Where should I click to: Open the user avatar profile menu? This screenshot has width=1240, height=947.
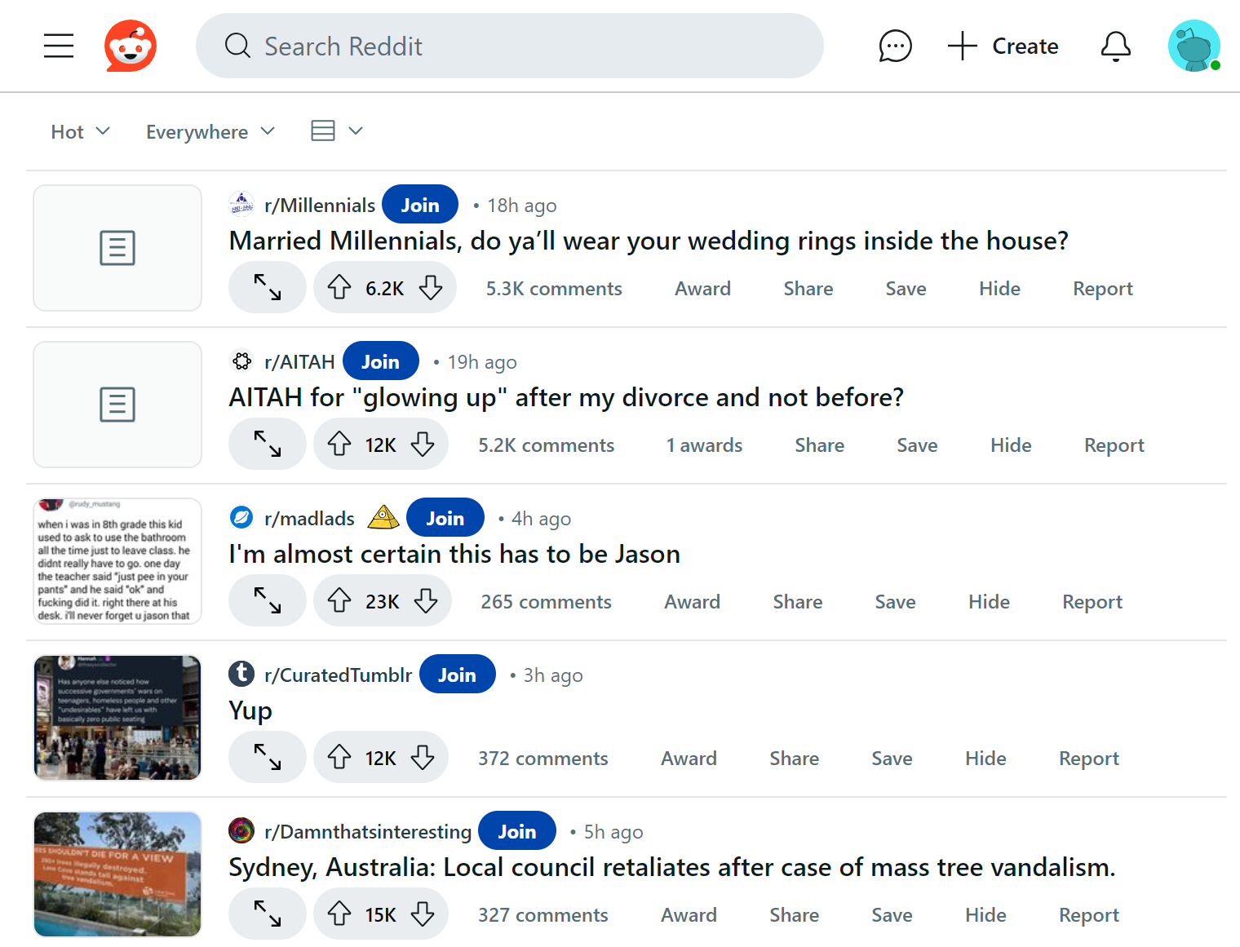[1193, 46]
